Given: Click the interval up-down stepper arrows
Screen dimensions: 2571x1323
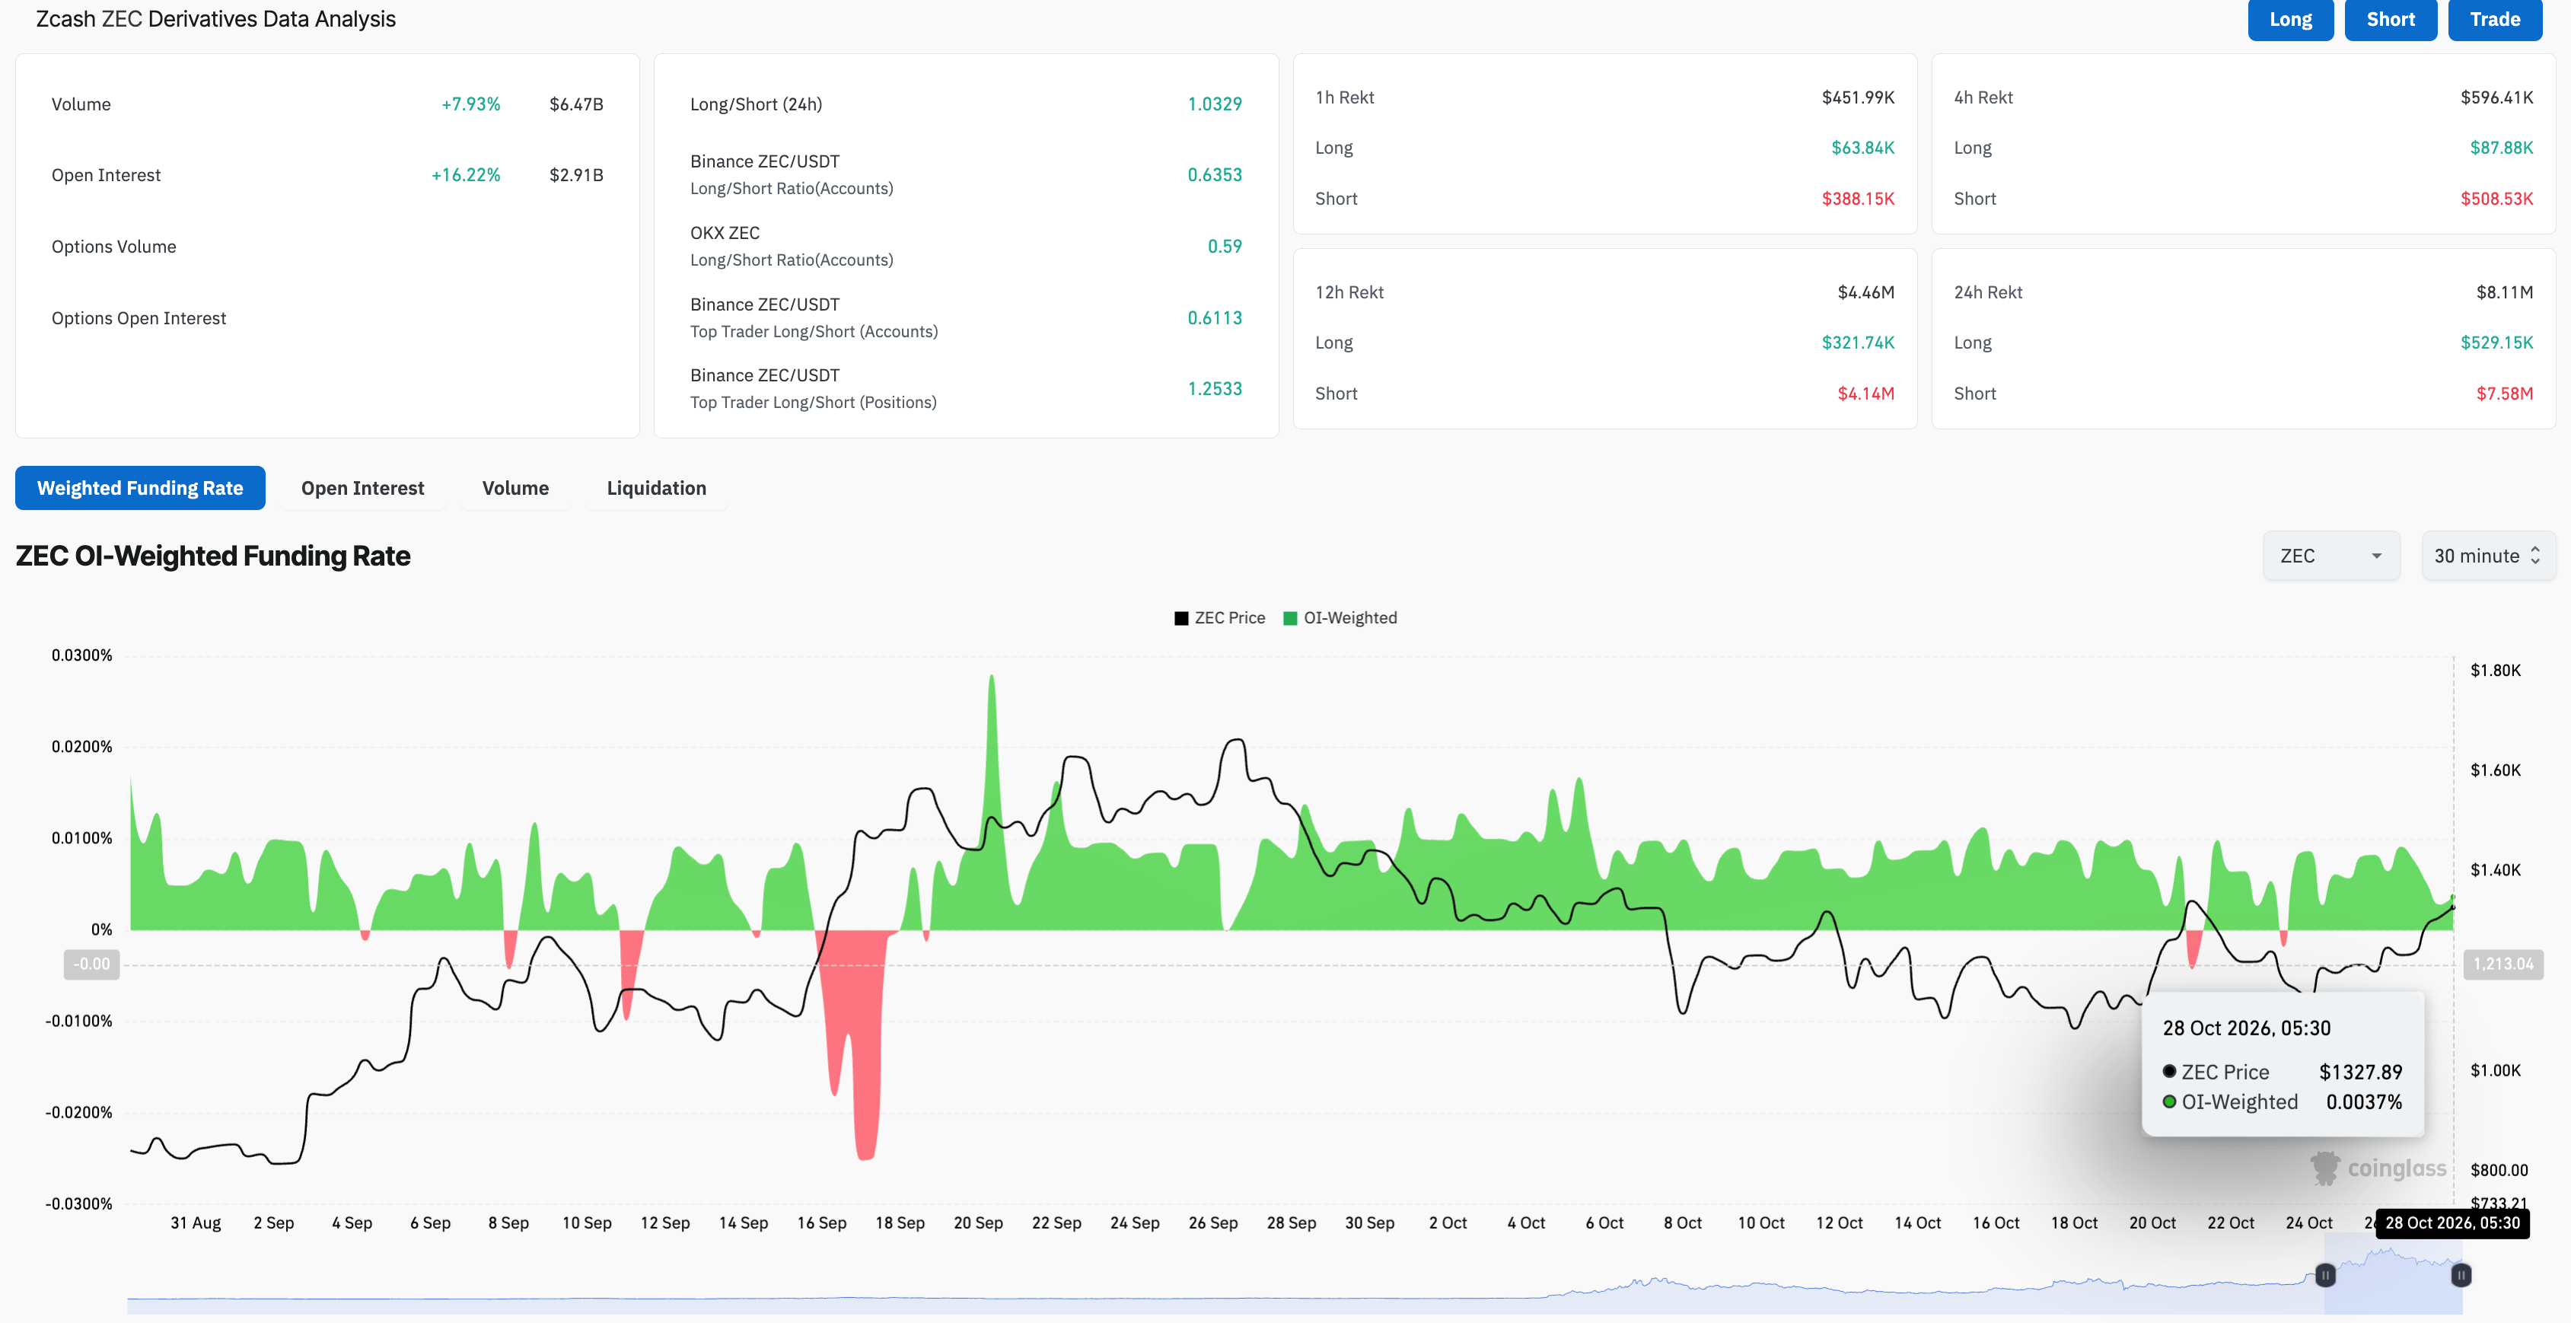Looking at the screenshot, I should [x=2536, y=556].
